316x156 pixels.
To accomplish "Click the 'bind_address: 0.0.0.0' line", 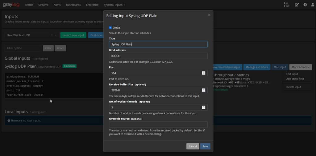I will pyautogui.click(x=23, y=76).
